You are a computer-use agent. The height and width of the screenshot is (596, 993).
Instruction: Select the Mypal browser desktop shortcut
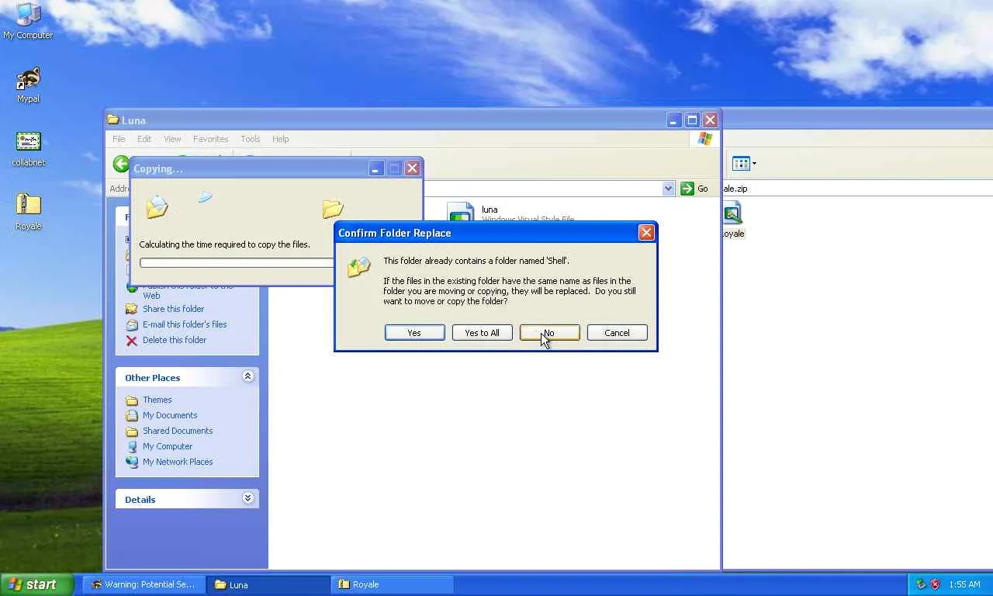(28, 85)
